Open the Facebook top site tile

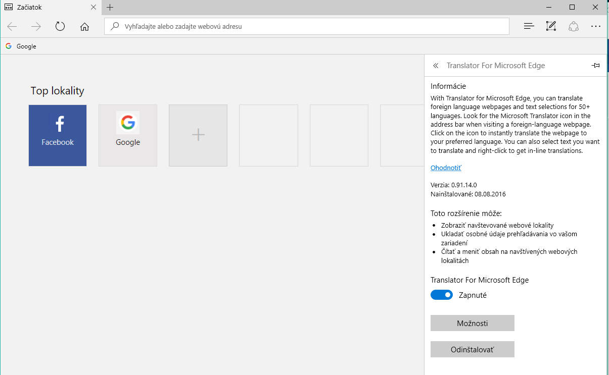(x=58, y=135)
